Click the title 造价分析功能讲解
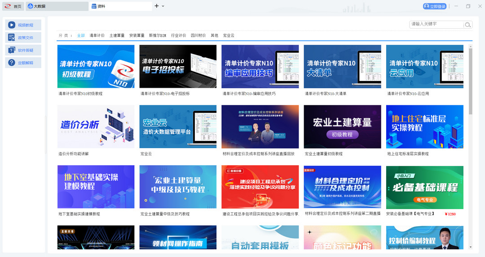The width and height of the screenshot is (485, 257). (74, 154)
